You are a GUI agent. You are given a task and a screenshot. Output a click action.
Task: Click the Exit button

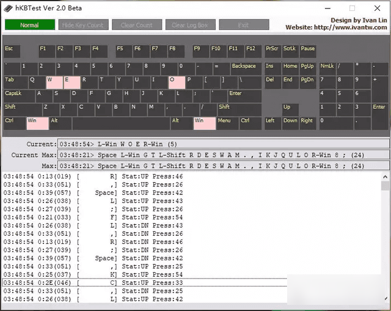[244, 24]
